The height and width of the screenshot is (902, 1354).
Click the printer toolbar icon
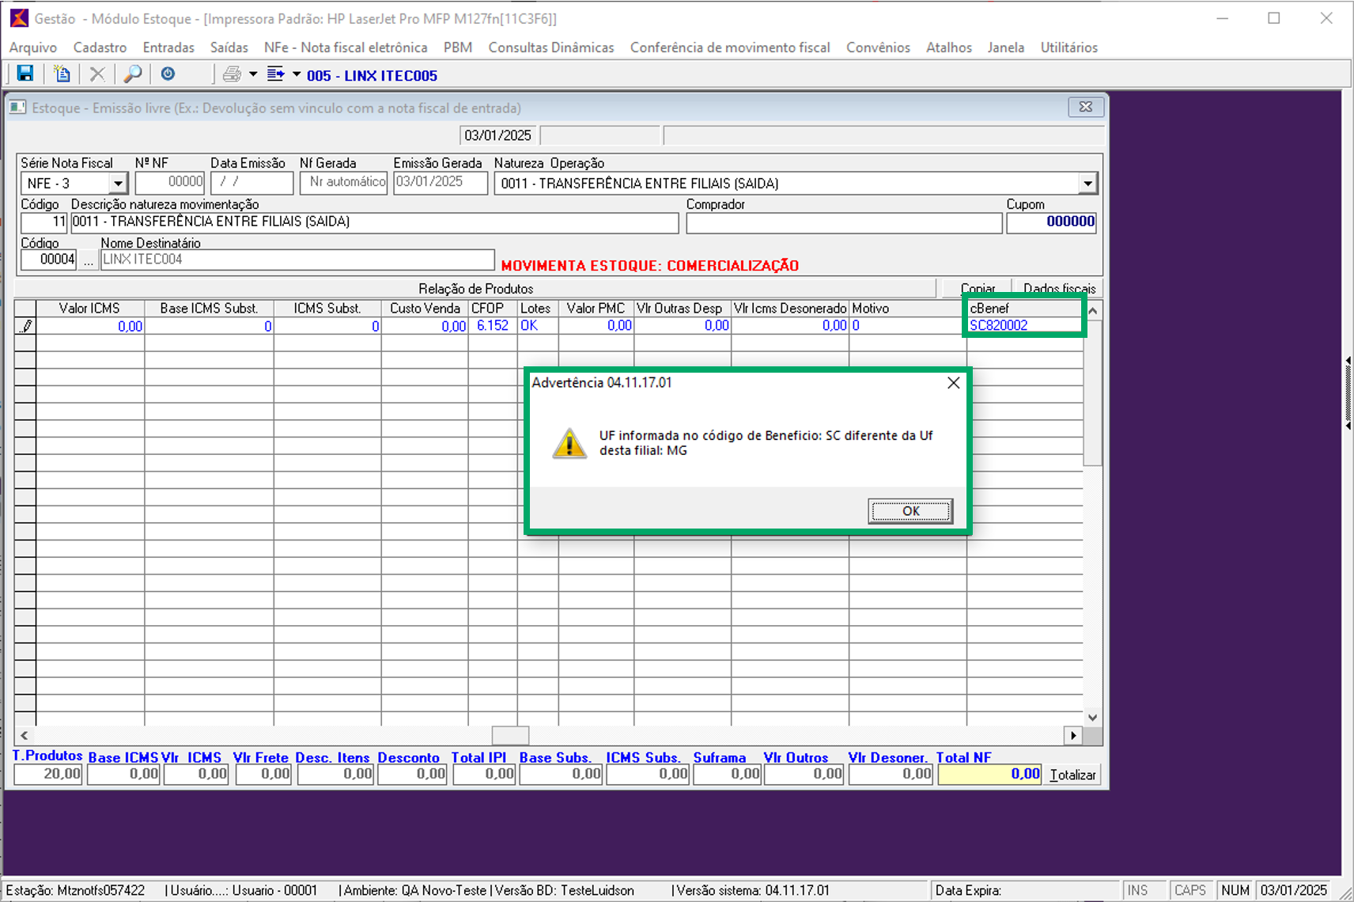click(232, 74)
